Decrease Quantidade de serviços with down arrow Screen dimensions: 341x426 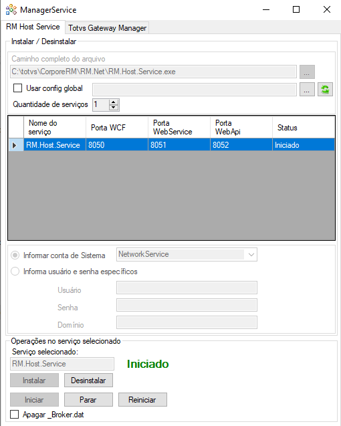click(x=114, y=107)
